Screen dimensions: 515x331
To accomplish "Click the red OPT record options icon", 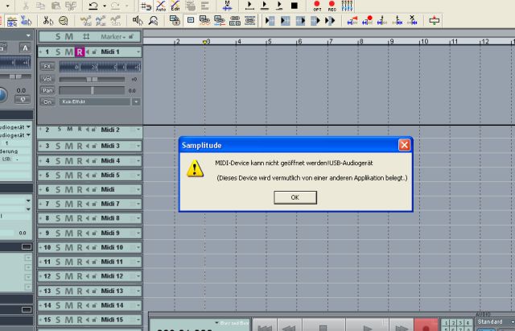I will (317, 6).
